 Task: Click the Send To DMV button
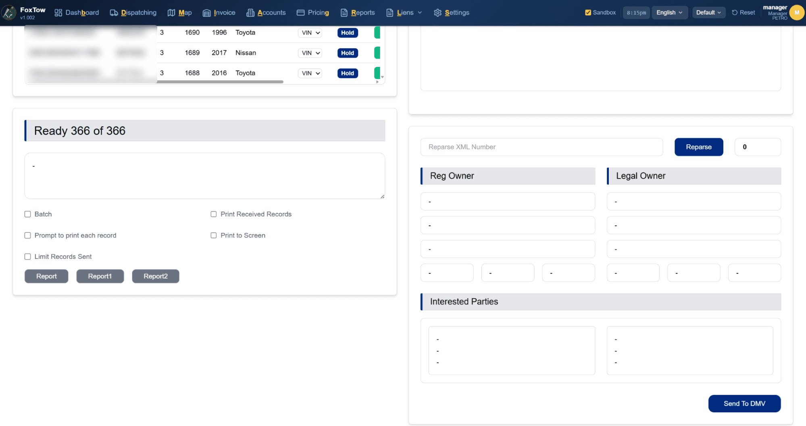(744, 403)
